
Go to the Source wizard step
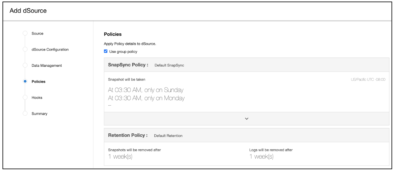pyautogui.click(x=37, y=34)
